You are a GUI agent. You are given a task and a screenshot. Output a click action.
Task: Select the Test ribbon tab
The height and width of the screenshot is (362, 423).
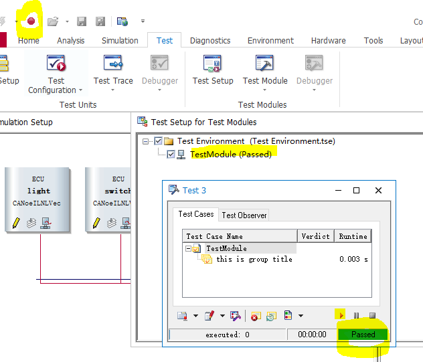point(165,41)
